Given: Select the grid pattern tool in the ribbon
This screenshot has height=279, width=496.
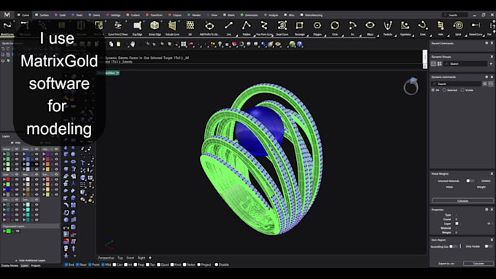Looking at the screenshot, I should [x=190, y=28].
